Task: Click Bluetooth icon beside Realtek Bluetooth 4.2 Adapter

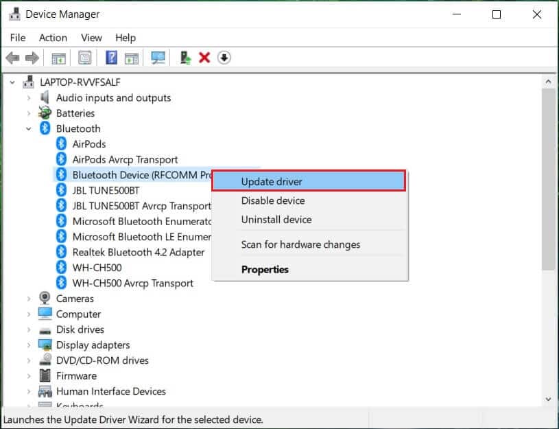Action: coord(61,252)
